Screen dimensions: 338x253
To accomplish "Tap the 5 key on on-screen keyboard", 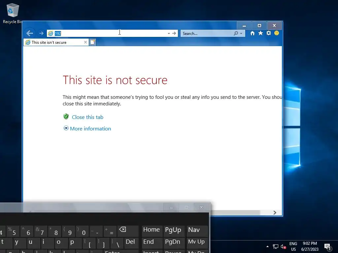I will [x=13, y=231].
